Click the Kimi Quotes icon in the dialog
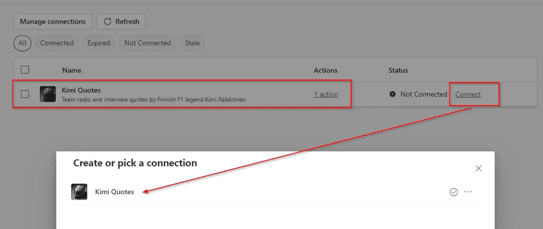 click(x=79, y=192)
